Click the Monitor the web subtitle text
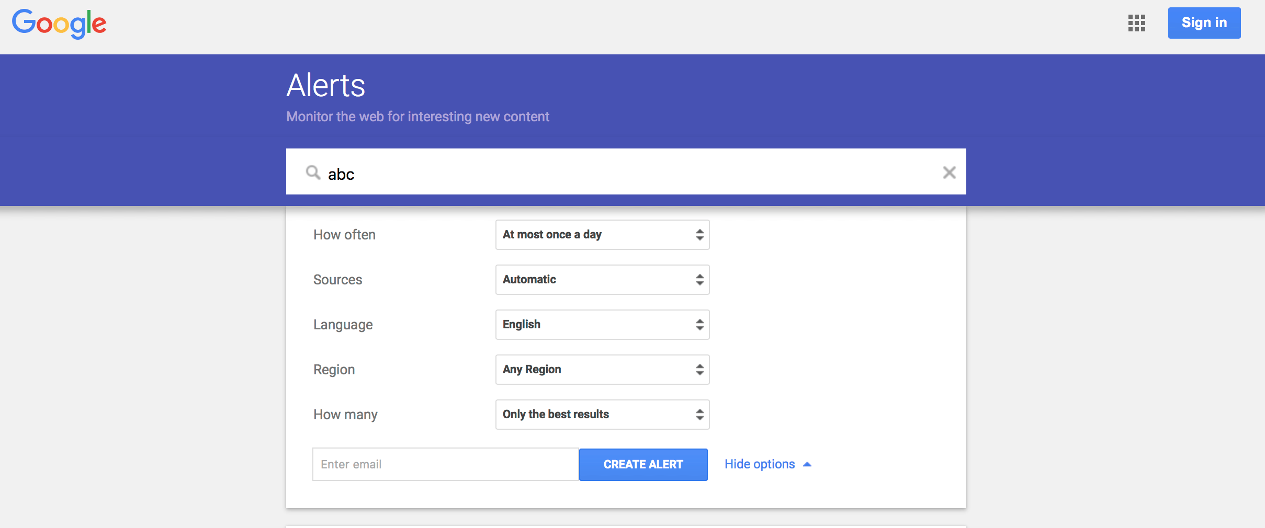1265x528 pixels. pyautogui.click(x=417, y=117)
